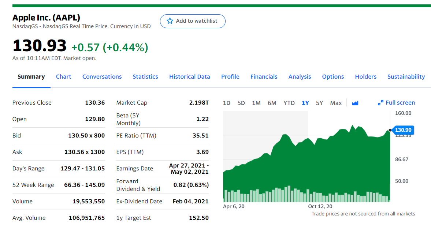The width and height of the screenshot is (431, 233).
Task: Click the EPS value 3.69
Action: click(x=203, y=152)
